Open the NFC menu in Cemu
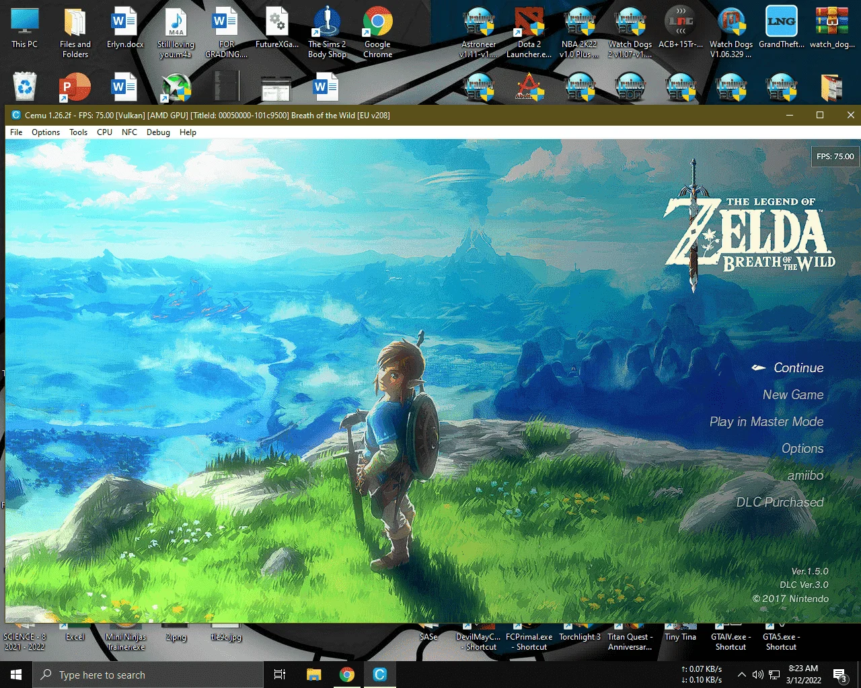The image size is (861, 688). [x=129, y=132]
